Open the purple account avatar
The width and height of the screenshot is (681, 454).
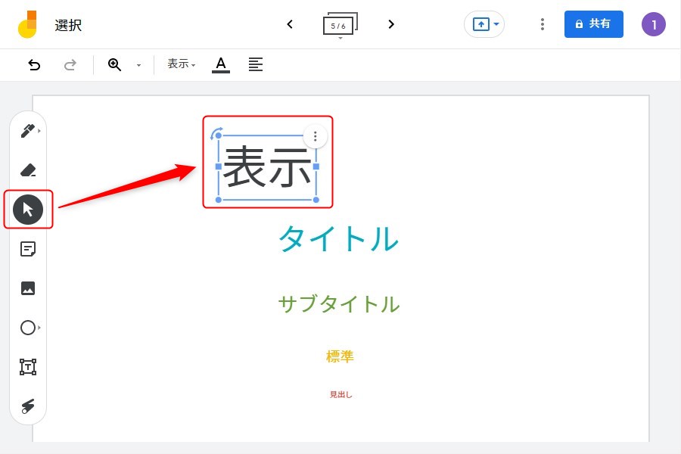tap(654, 24)
